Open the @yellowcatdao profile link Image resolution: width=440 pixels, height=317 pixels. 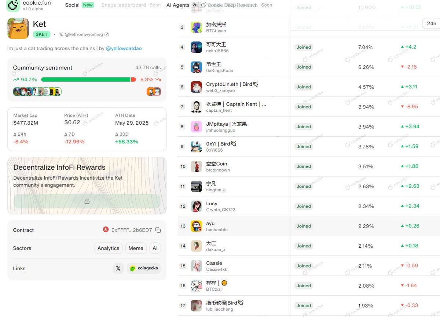124,48
